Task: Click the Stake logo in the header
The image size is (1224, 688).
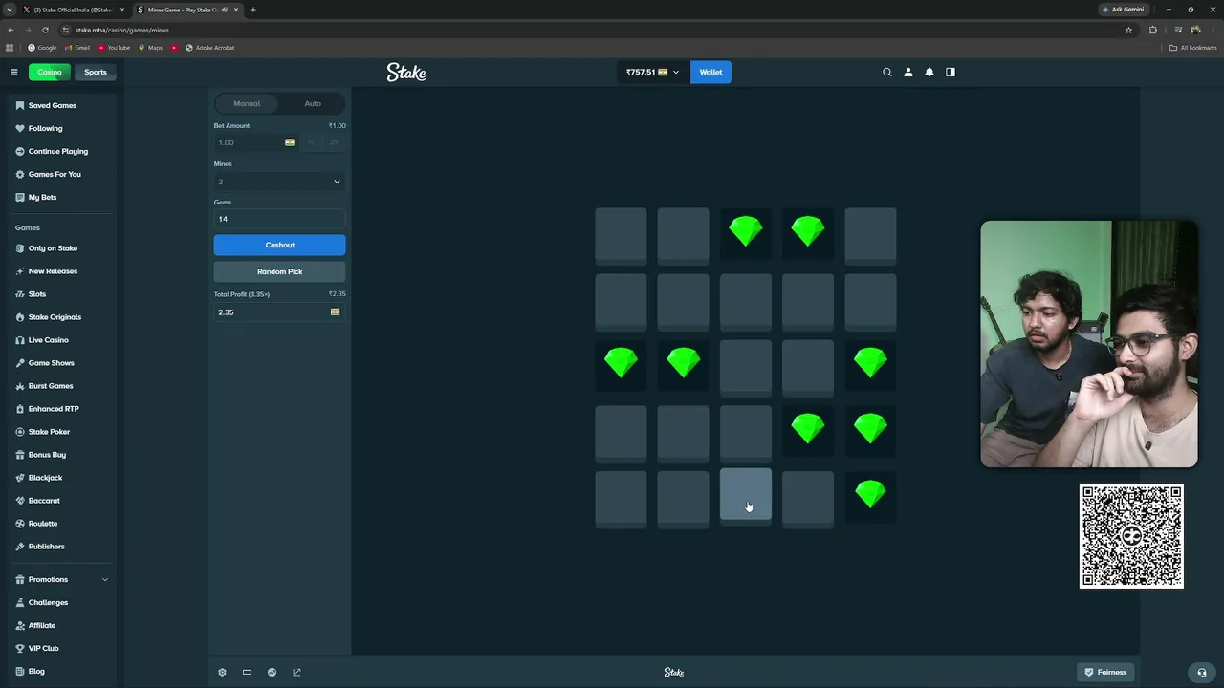Action: coord(406,73)
